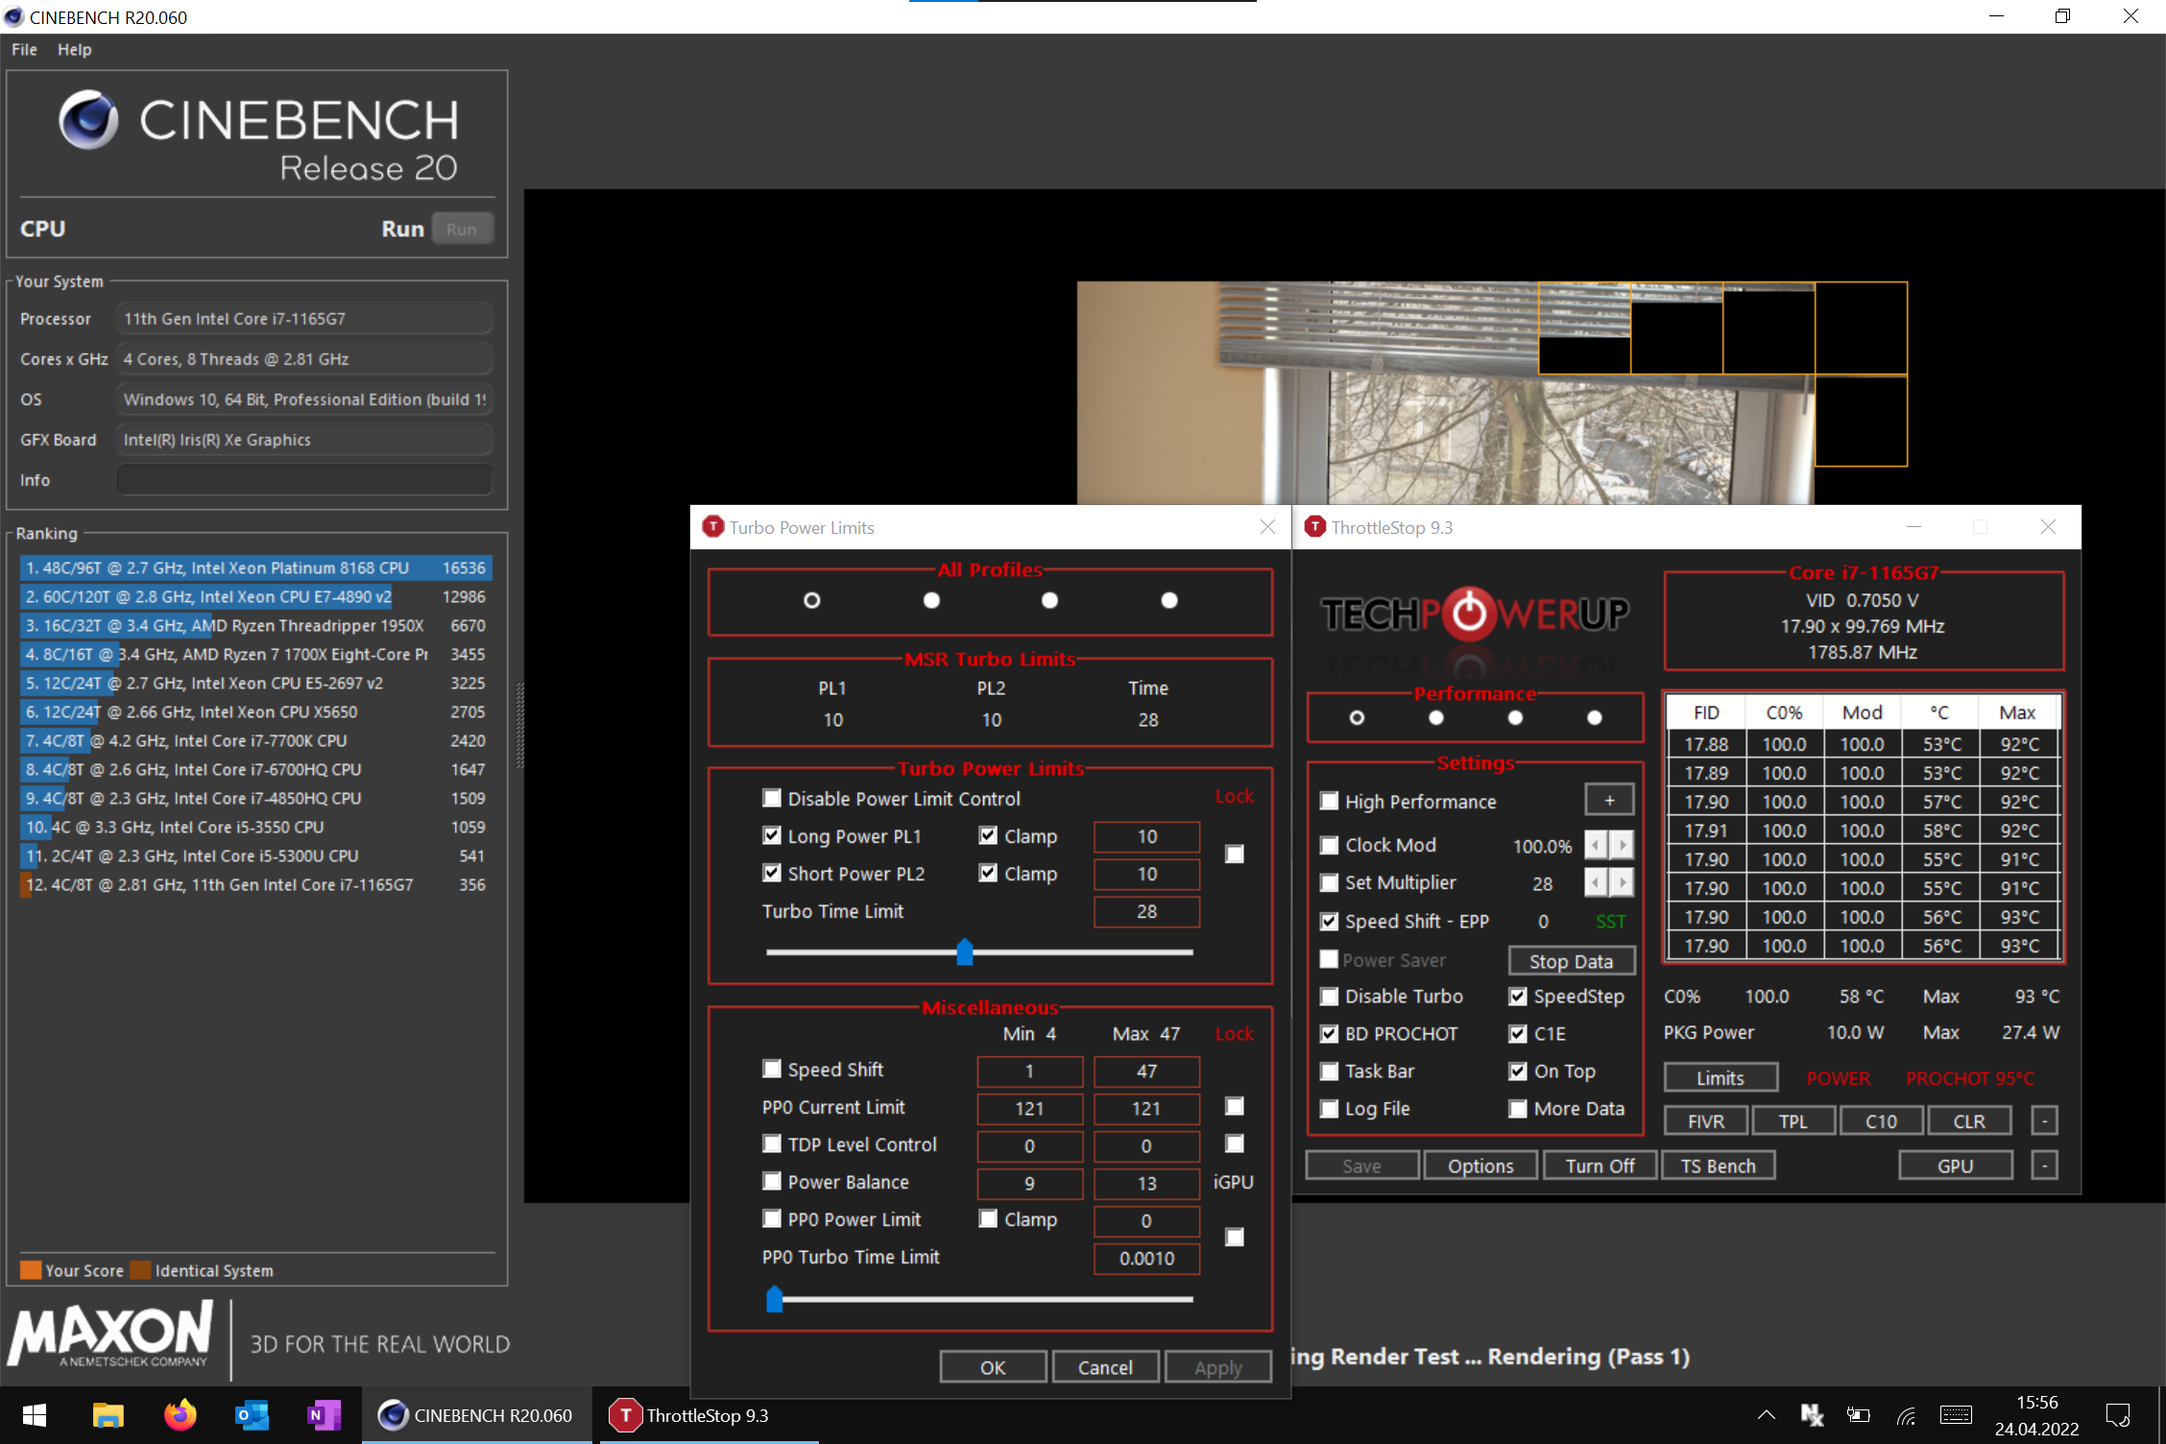The image size is (2166, 1444).
Task: Open ThrottleStop Options
Action: 1480,1166
